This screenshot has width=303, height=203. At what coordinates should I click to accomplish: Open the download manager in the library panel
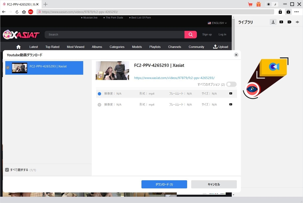(273, 22)
